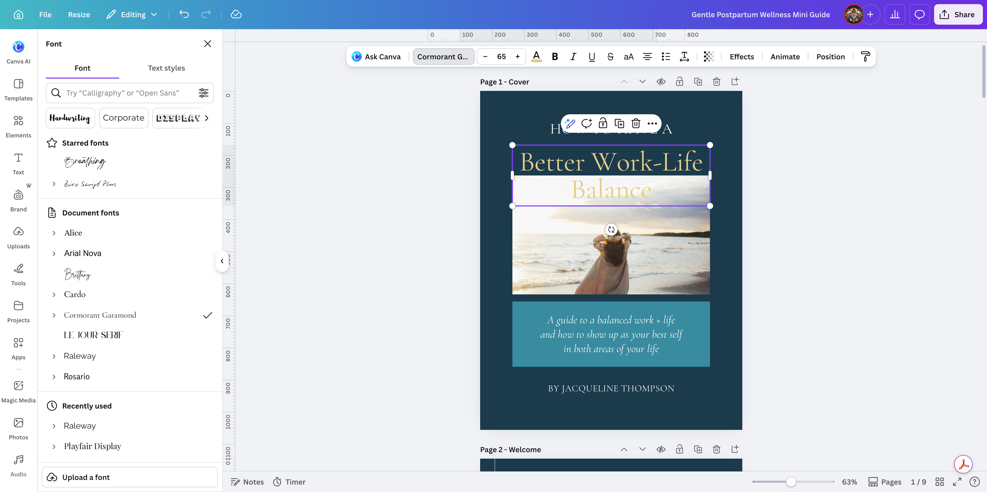
Task: Expand the Playfair Display font styles
Action: (54, 447)
